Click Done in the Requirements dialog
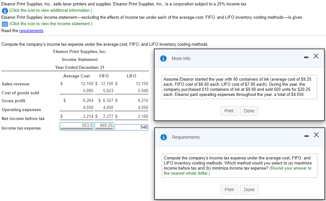Viewport: 326px width, 201px height. (249, 190)
